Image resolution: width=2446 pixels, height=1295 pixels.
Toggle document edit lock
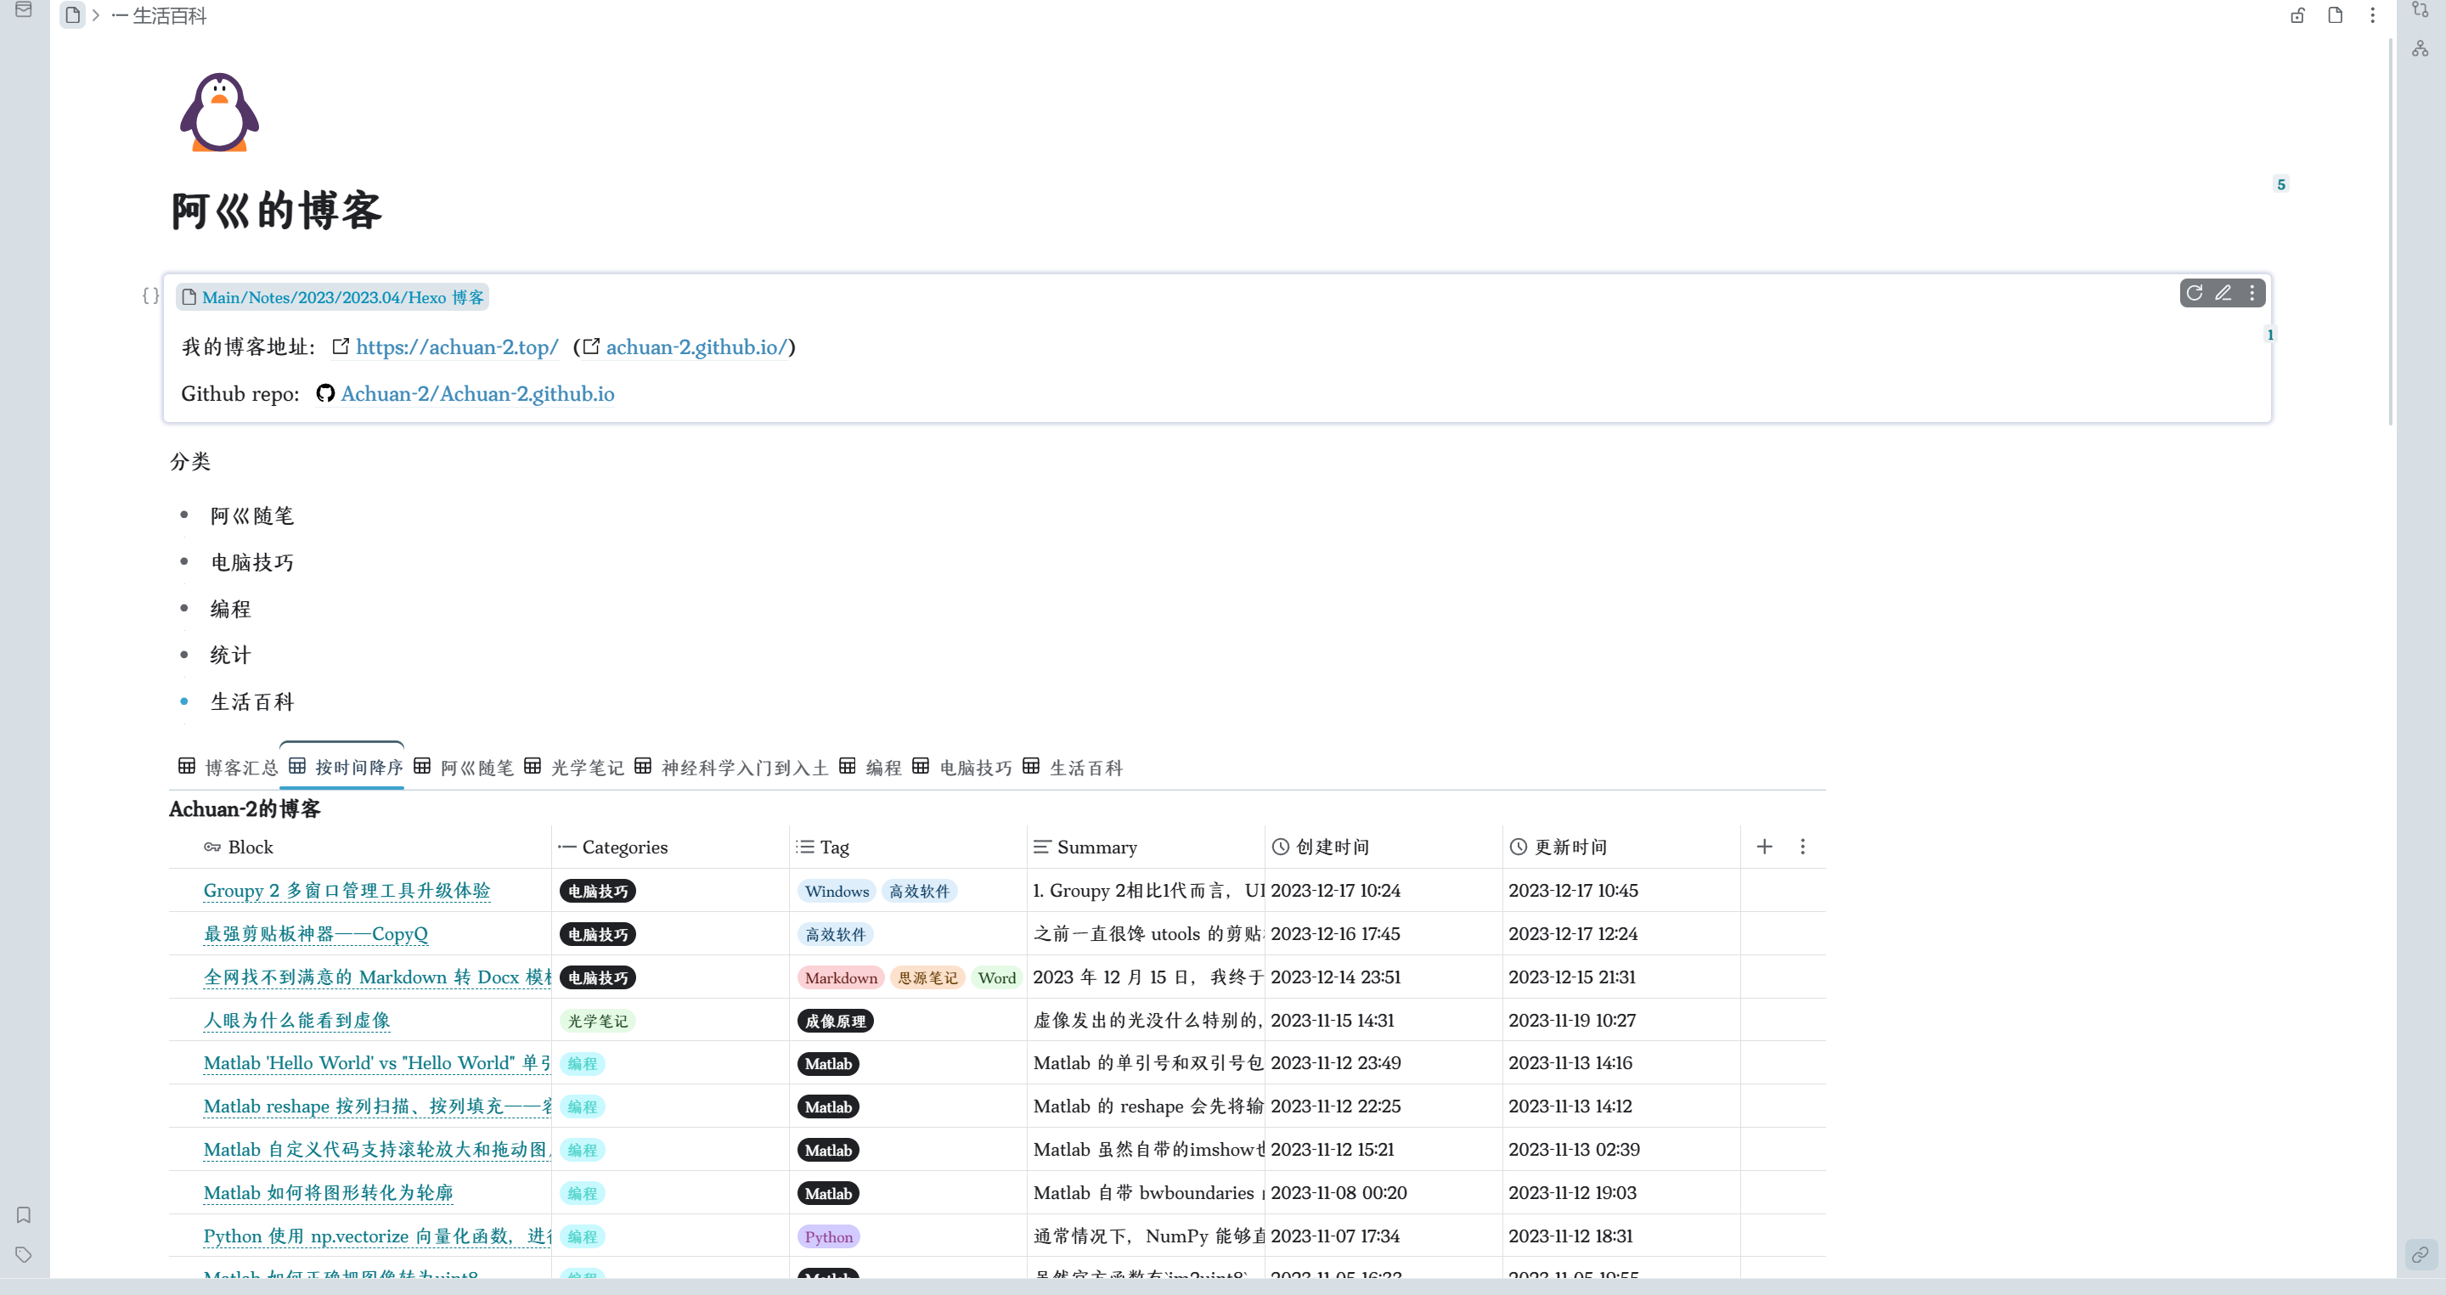pos(2298,15)
